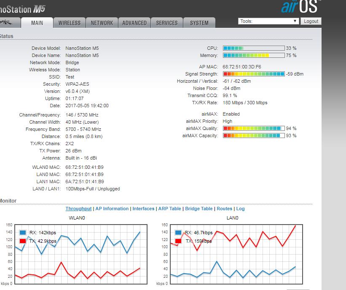Click the Frequency Band value 5700 - 5740 MHz
The height and width of the screenshot is (290, 346).
pos(83,129)
